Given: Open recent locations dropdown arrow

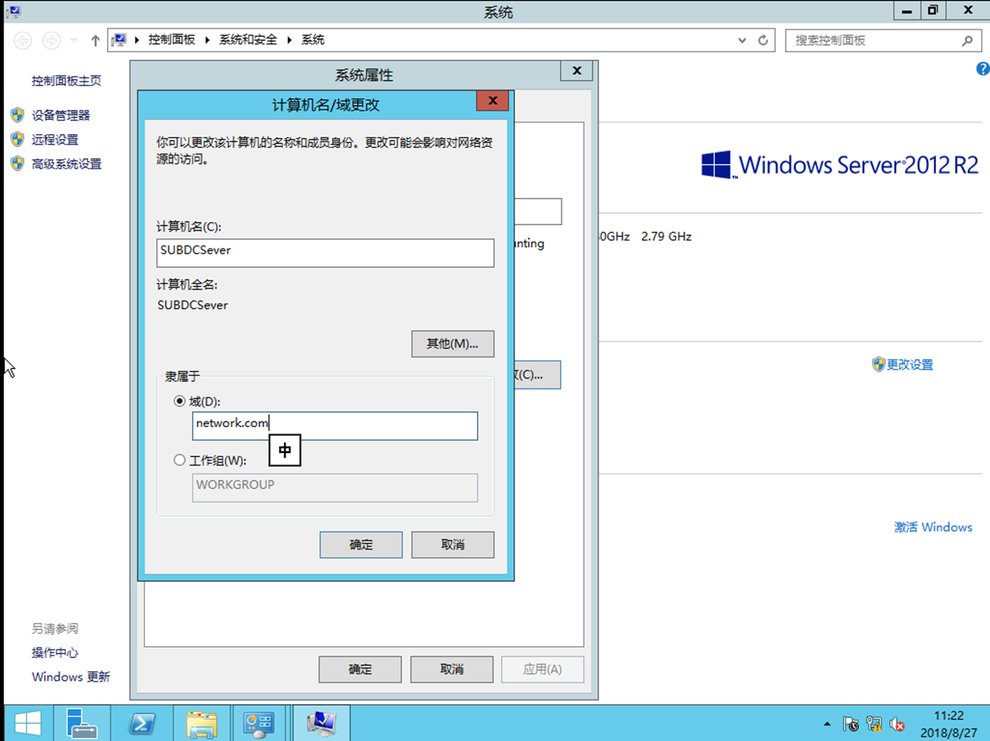Looking at the screenshot, I should [74, 40].
